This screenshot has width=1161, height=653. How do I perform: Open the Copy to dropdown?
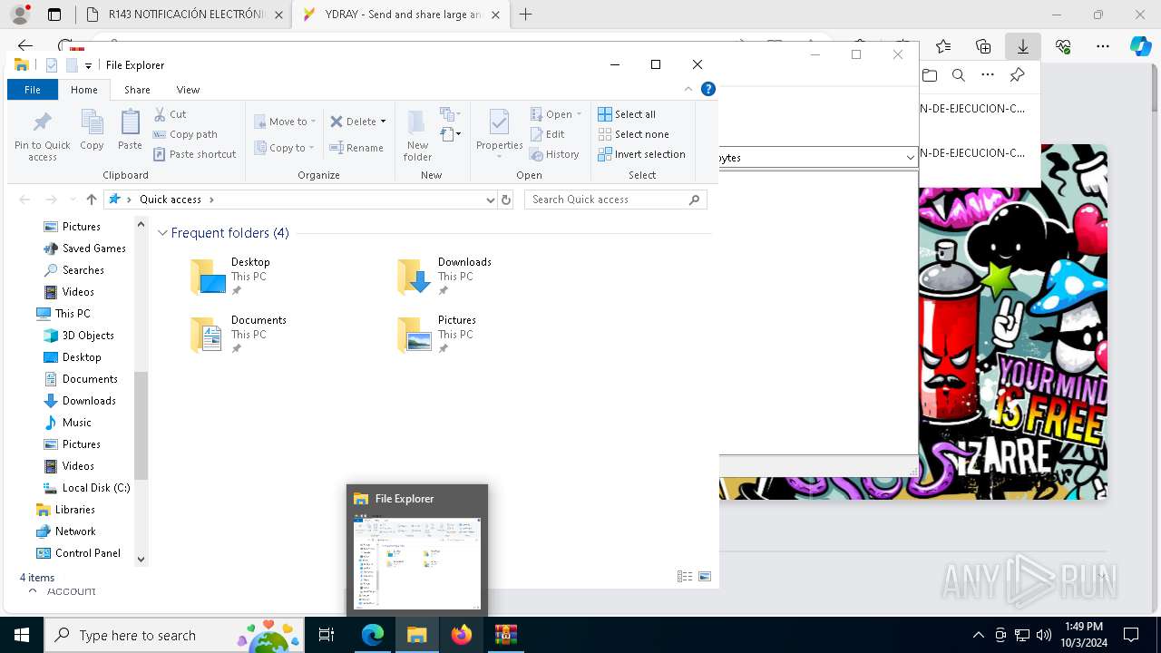pyautogui.click(x=285, y=148)
